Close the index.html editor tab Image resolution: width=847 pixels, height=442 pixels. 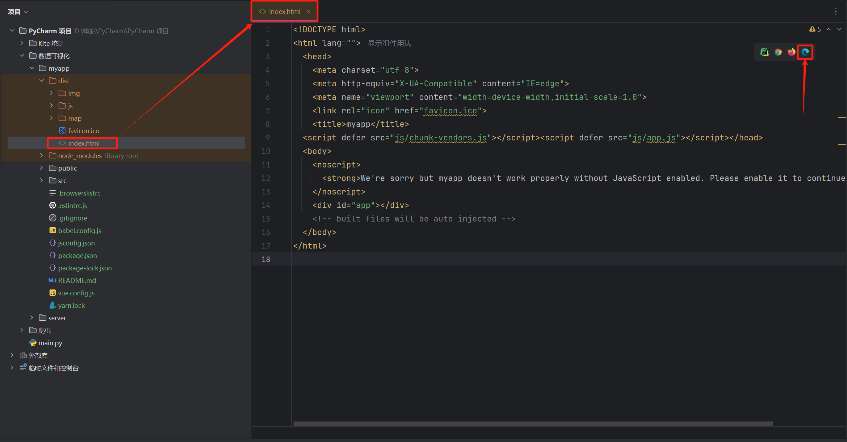[308, 11]
